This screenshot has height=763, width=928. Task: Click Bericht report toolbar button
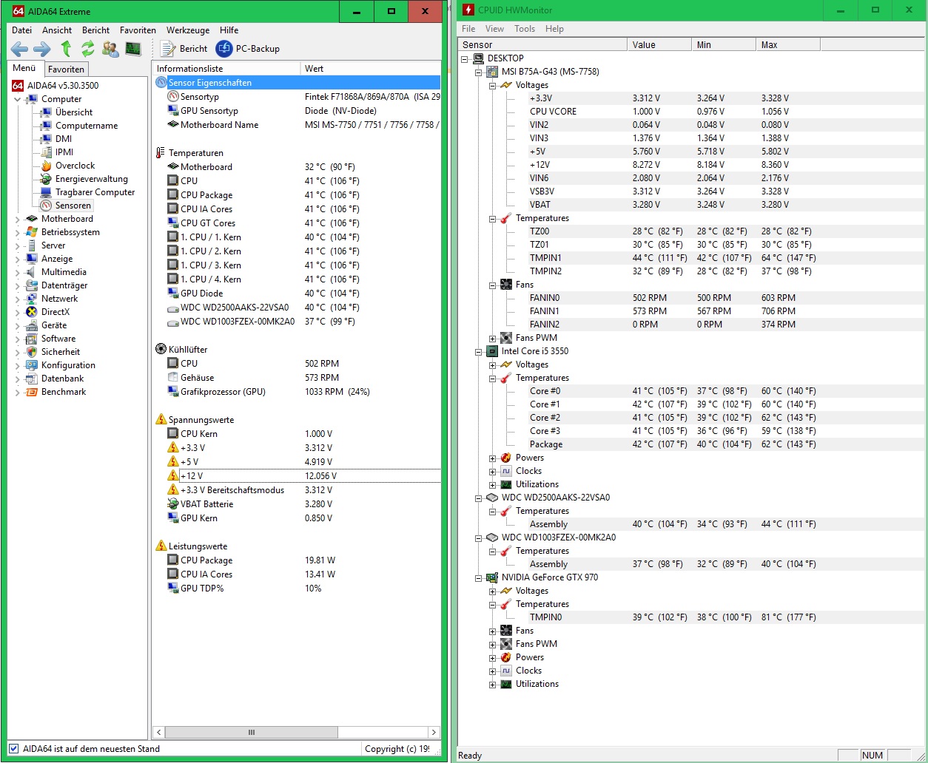tap(184, 49)
